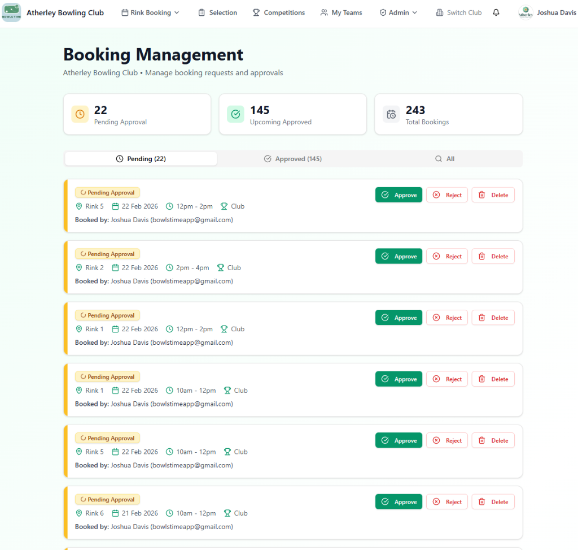Click the My Teams people icon

324,12
